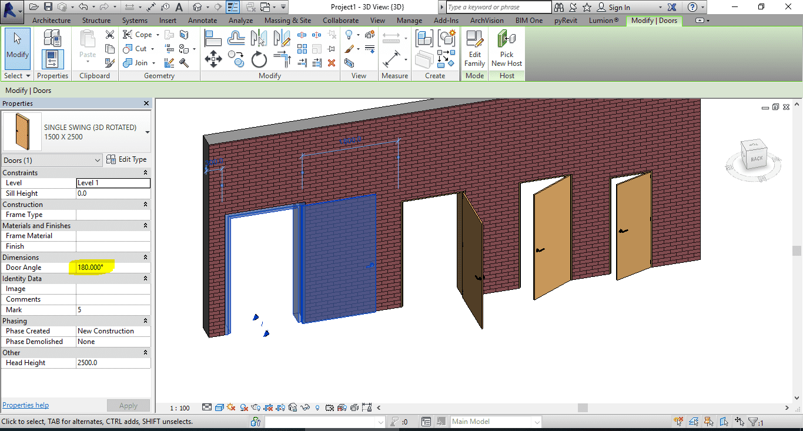Click the Align tool icon
The height and width of the screenshot is (431, 803).
pyautogui.click(x=213, y=38)
